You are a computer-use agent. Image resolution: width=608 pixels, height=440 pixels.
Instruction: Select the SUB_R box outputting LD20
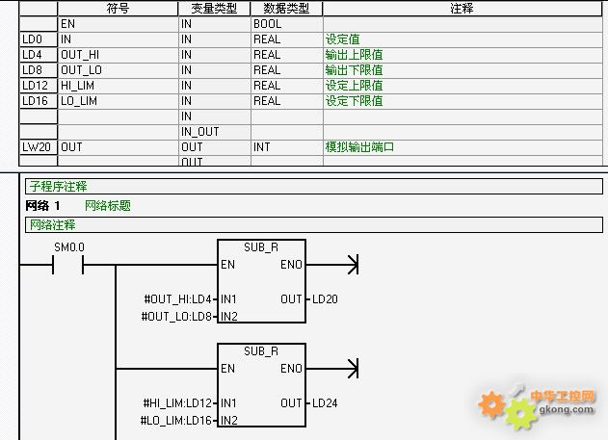coord(261,281)
